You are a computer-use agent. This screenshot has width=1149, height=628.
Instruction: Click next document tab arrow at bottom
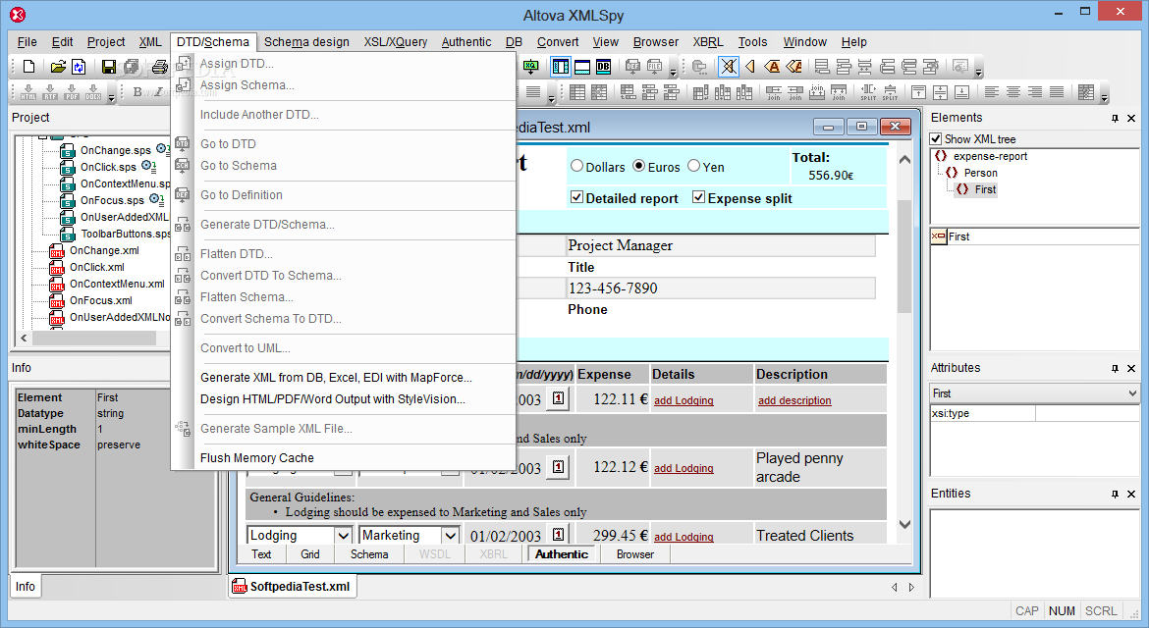(911, 587)
